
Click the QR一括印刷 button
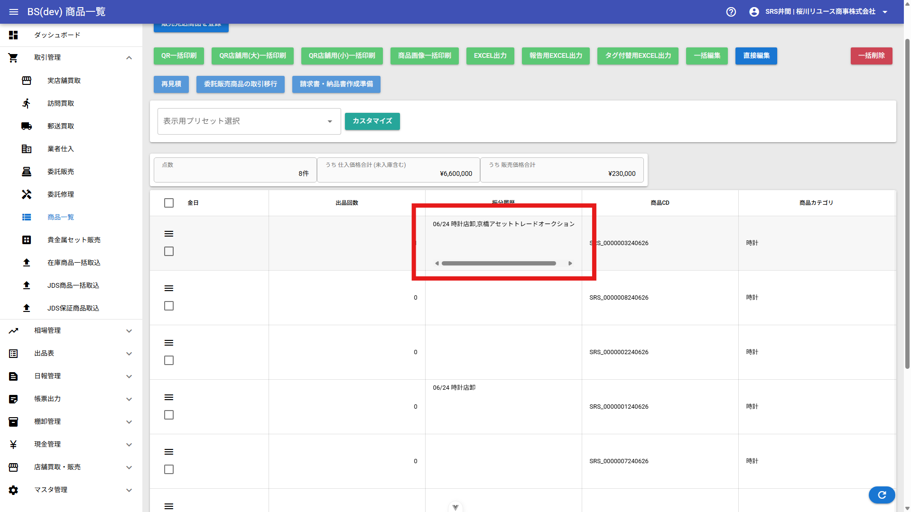179,56
